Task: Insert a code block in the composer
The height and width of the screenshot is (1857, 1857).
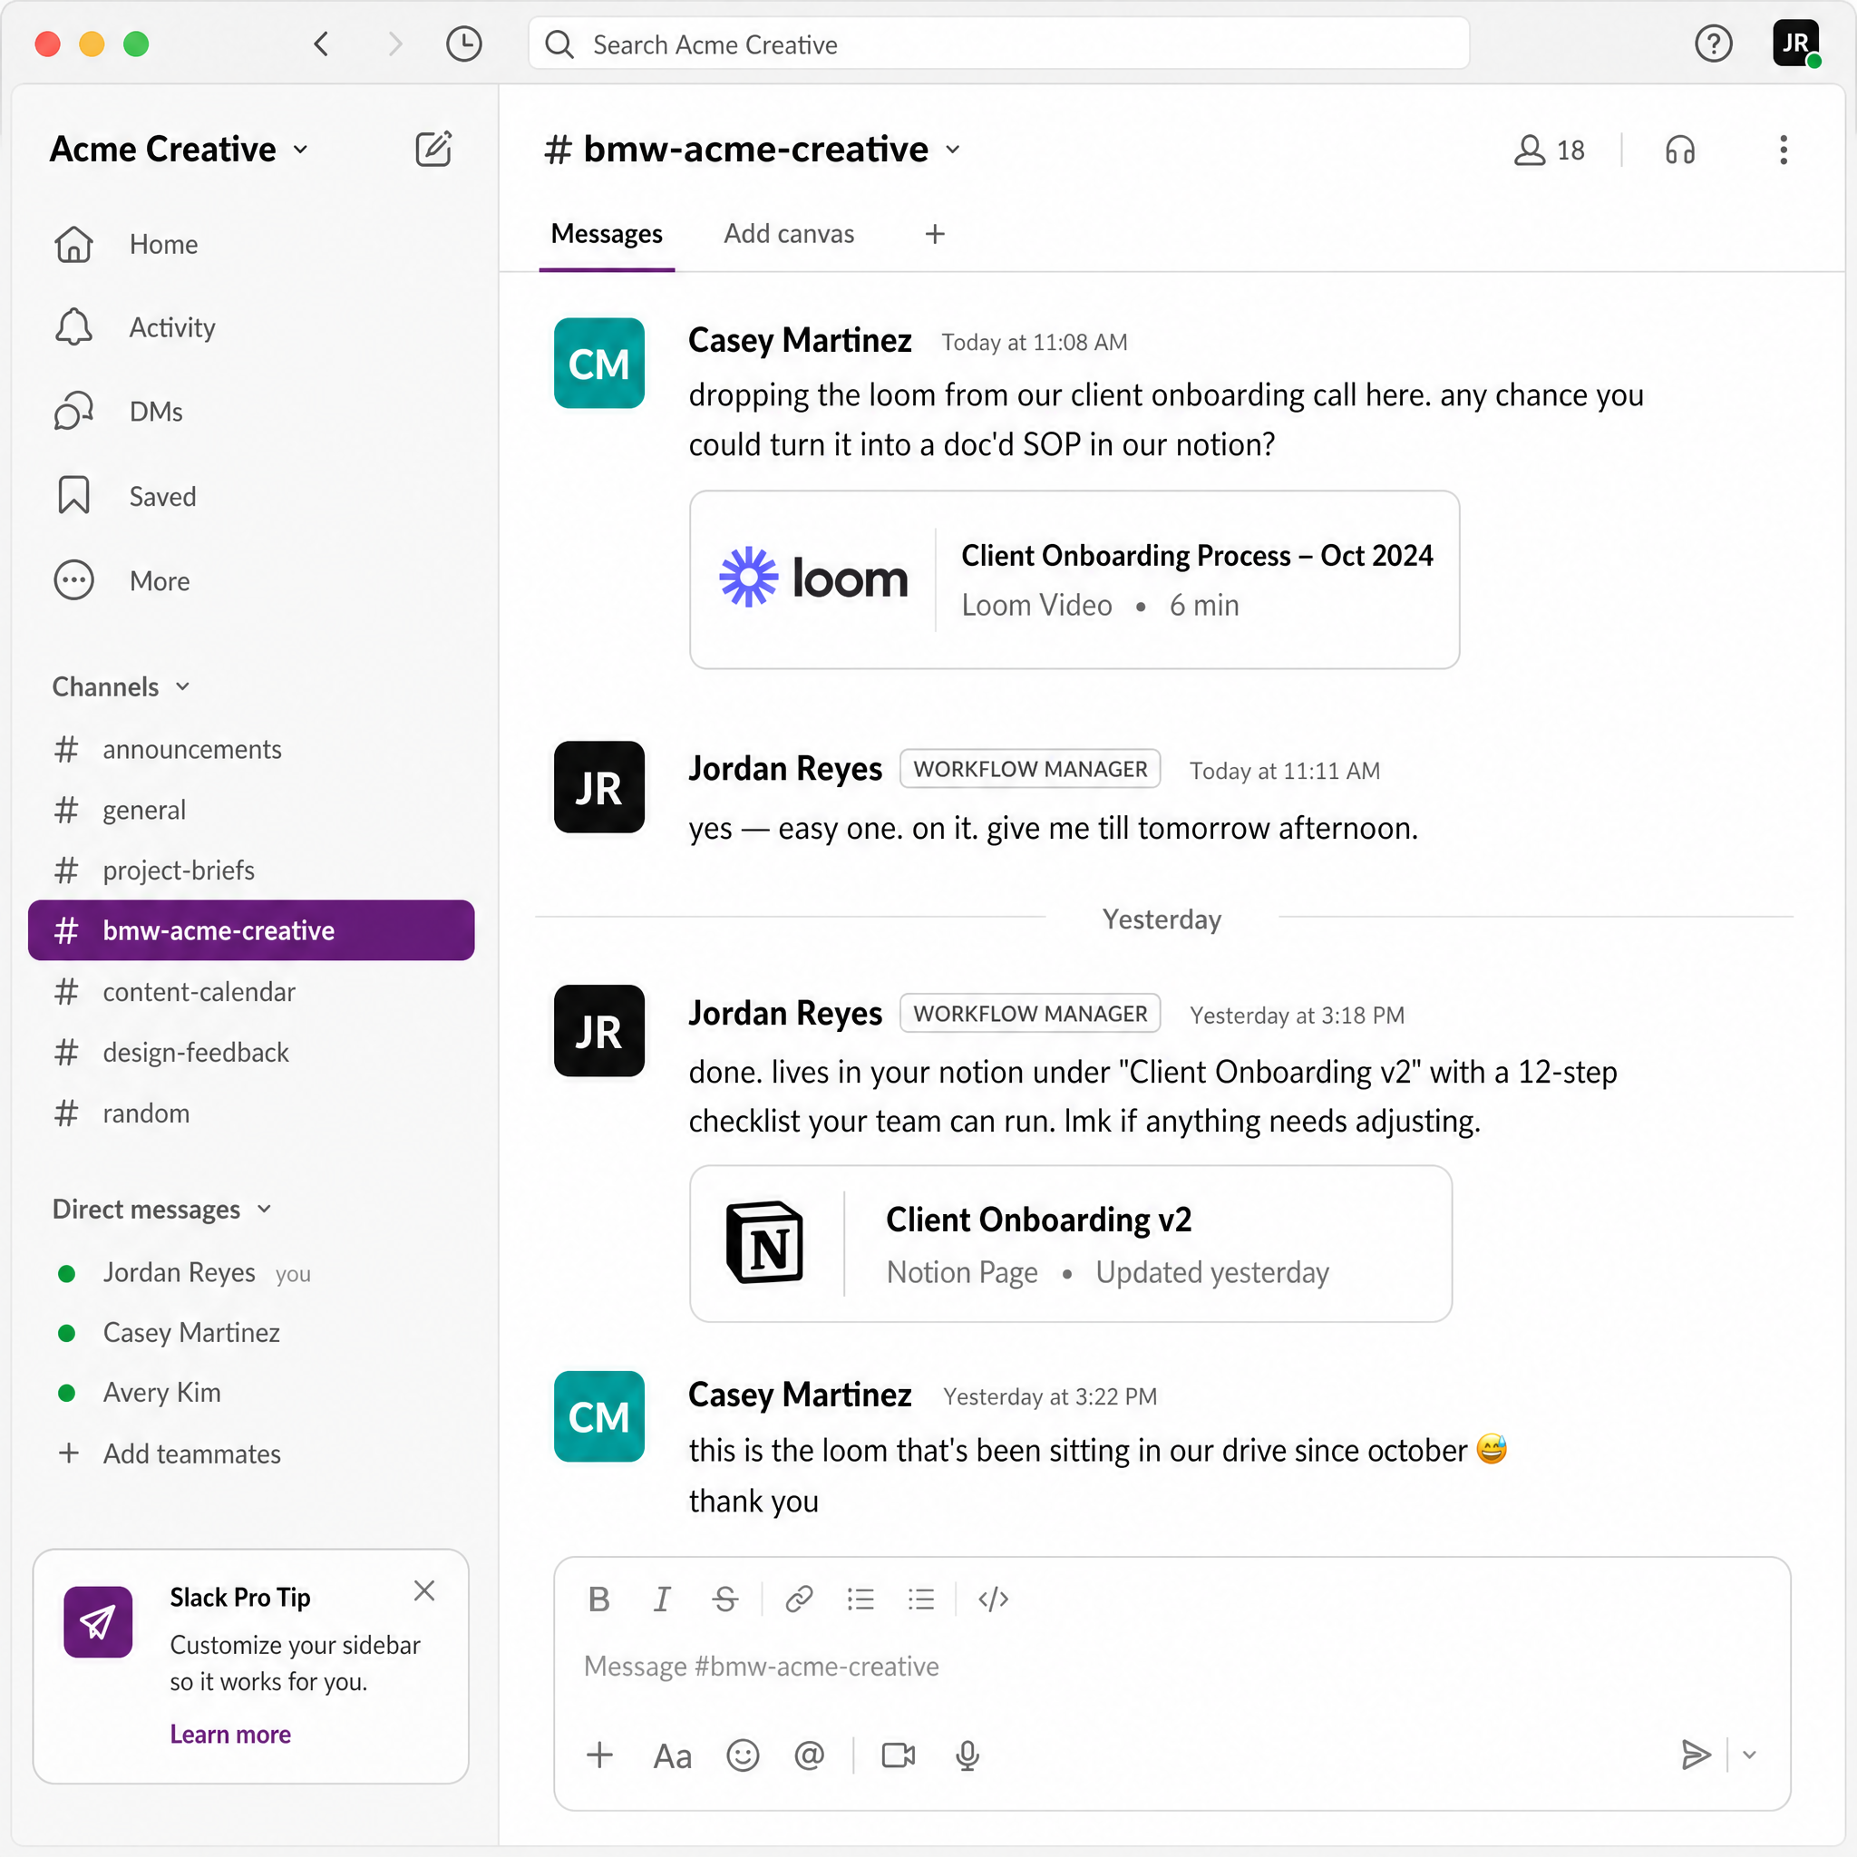Action: pos(993,1599)
